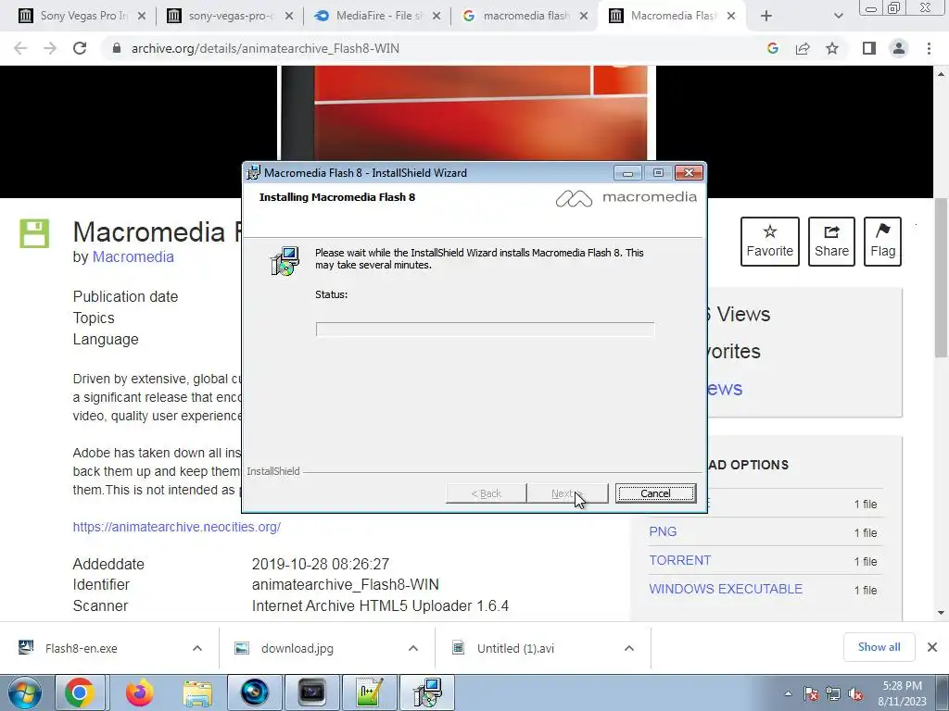Click muted volume tray icon
This screenshot has height=711, width=949.
click(x=855, y=693)
